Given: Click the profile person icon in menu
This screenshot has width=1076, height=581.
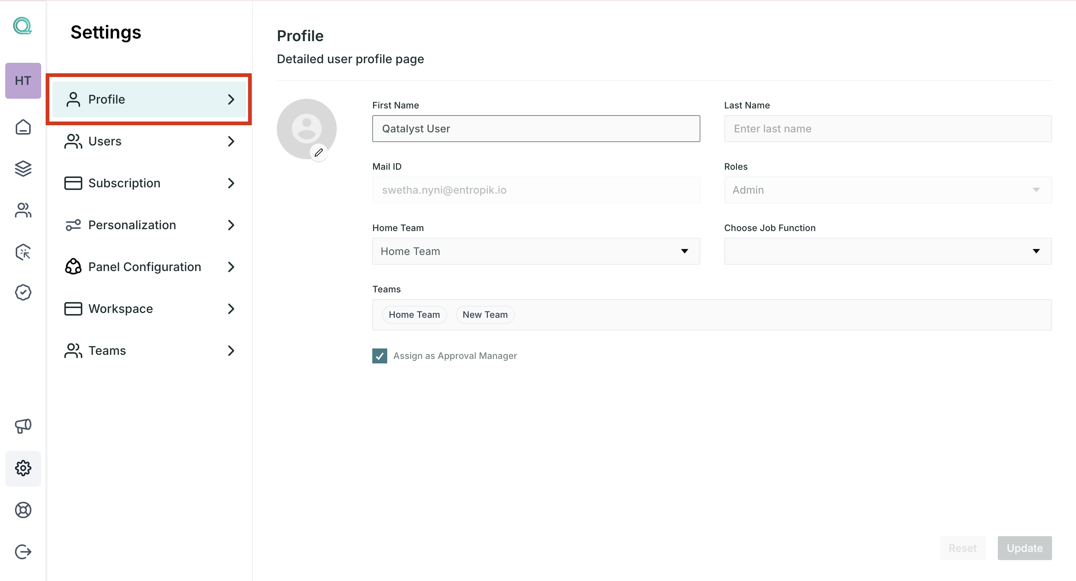Looking at the screenshot, I should [x=73, y=99].
